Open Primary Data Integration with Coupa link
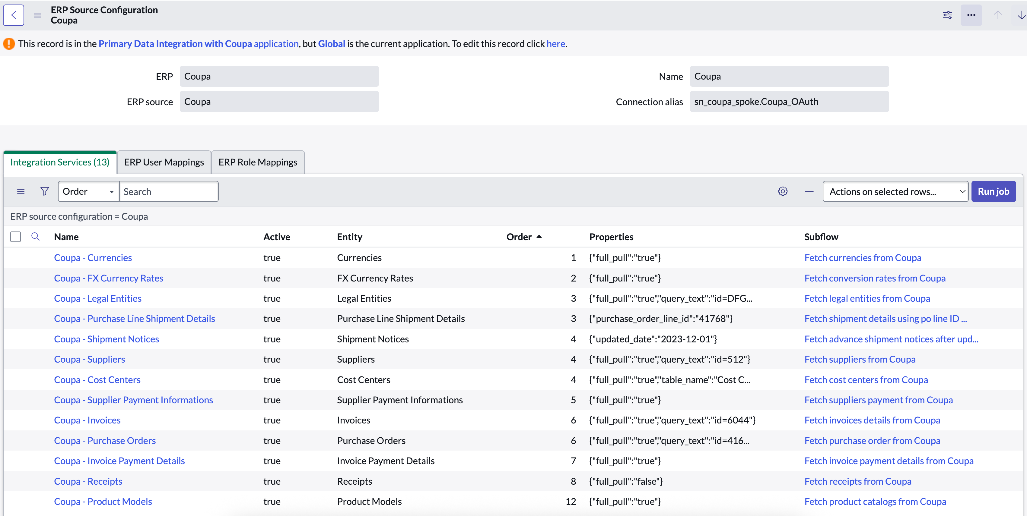Screen dimensions: 1027x516 [199, 43]
